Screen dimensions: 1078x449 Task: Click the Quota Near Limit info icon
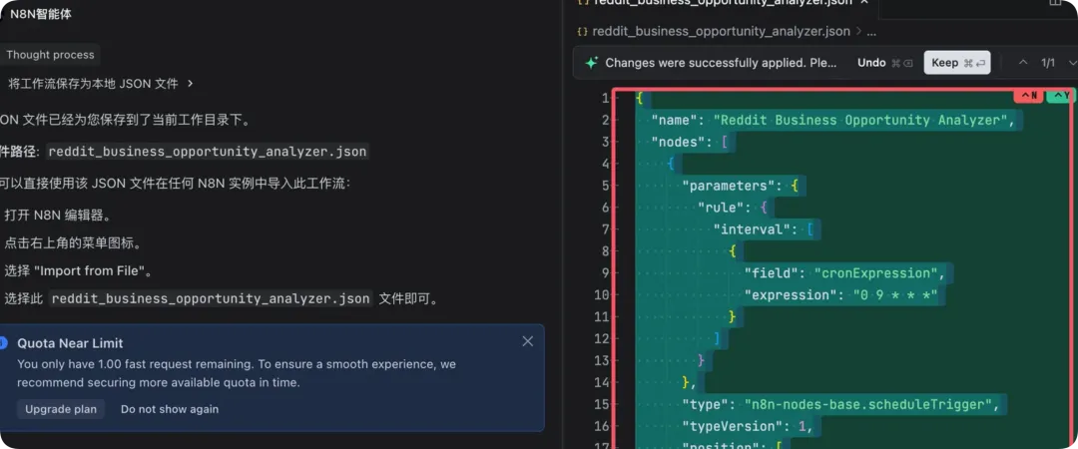coord(3,342)
